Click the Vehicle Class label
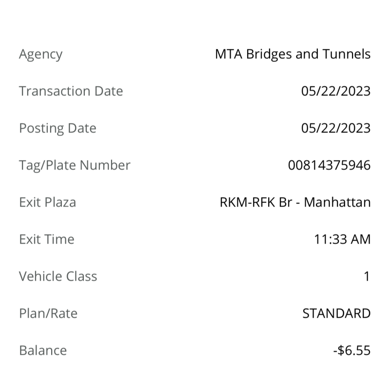The width and height of the screenshot is (390, 390). [x=58, y=276]
